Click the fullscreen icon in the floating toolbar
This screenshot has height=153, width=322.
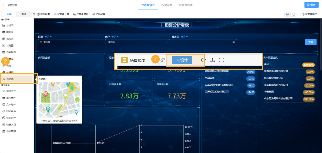click(x=222, y=60)
